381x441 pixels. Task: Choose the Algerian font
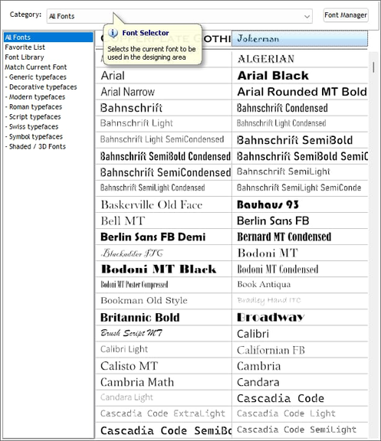[x=300, y=59]
